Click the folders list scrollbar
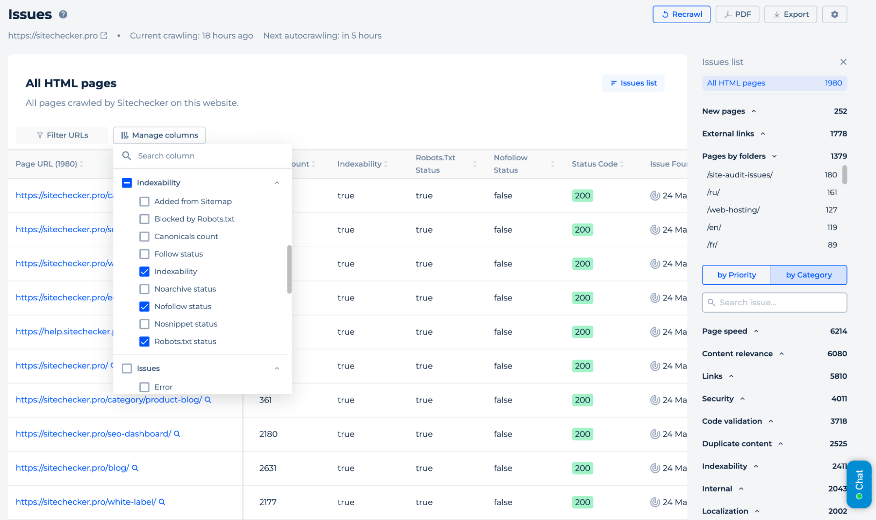This screenshot has height=520, width=876. pyautogui.click(x=844, y=175)
